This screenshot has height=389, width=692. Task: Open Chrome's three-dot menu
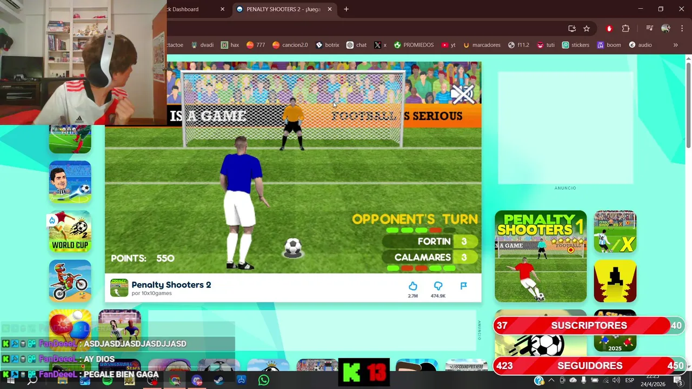tap(682, 29)
